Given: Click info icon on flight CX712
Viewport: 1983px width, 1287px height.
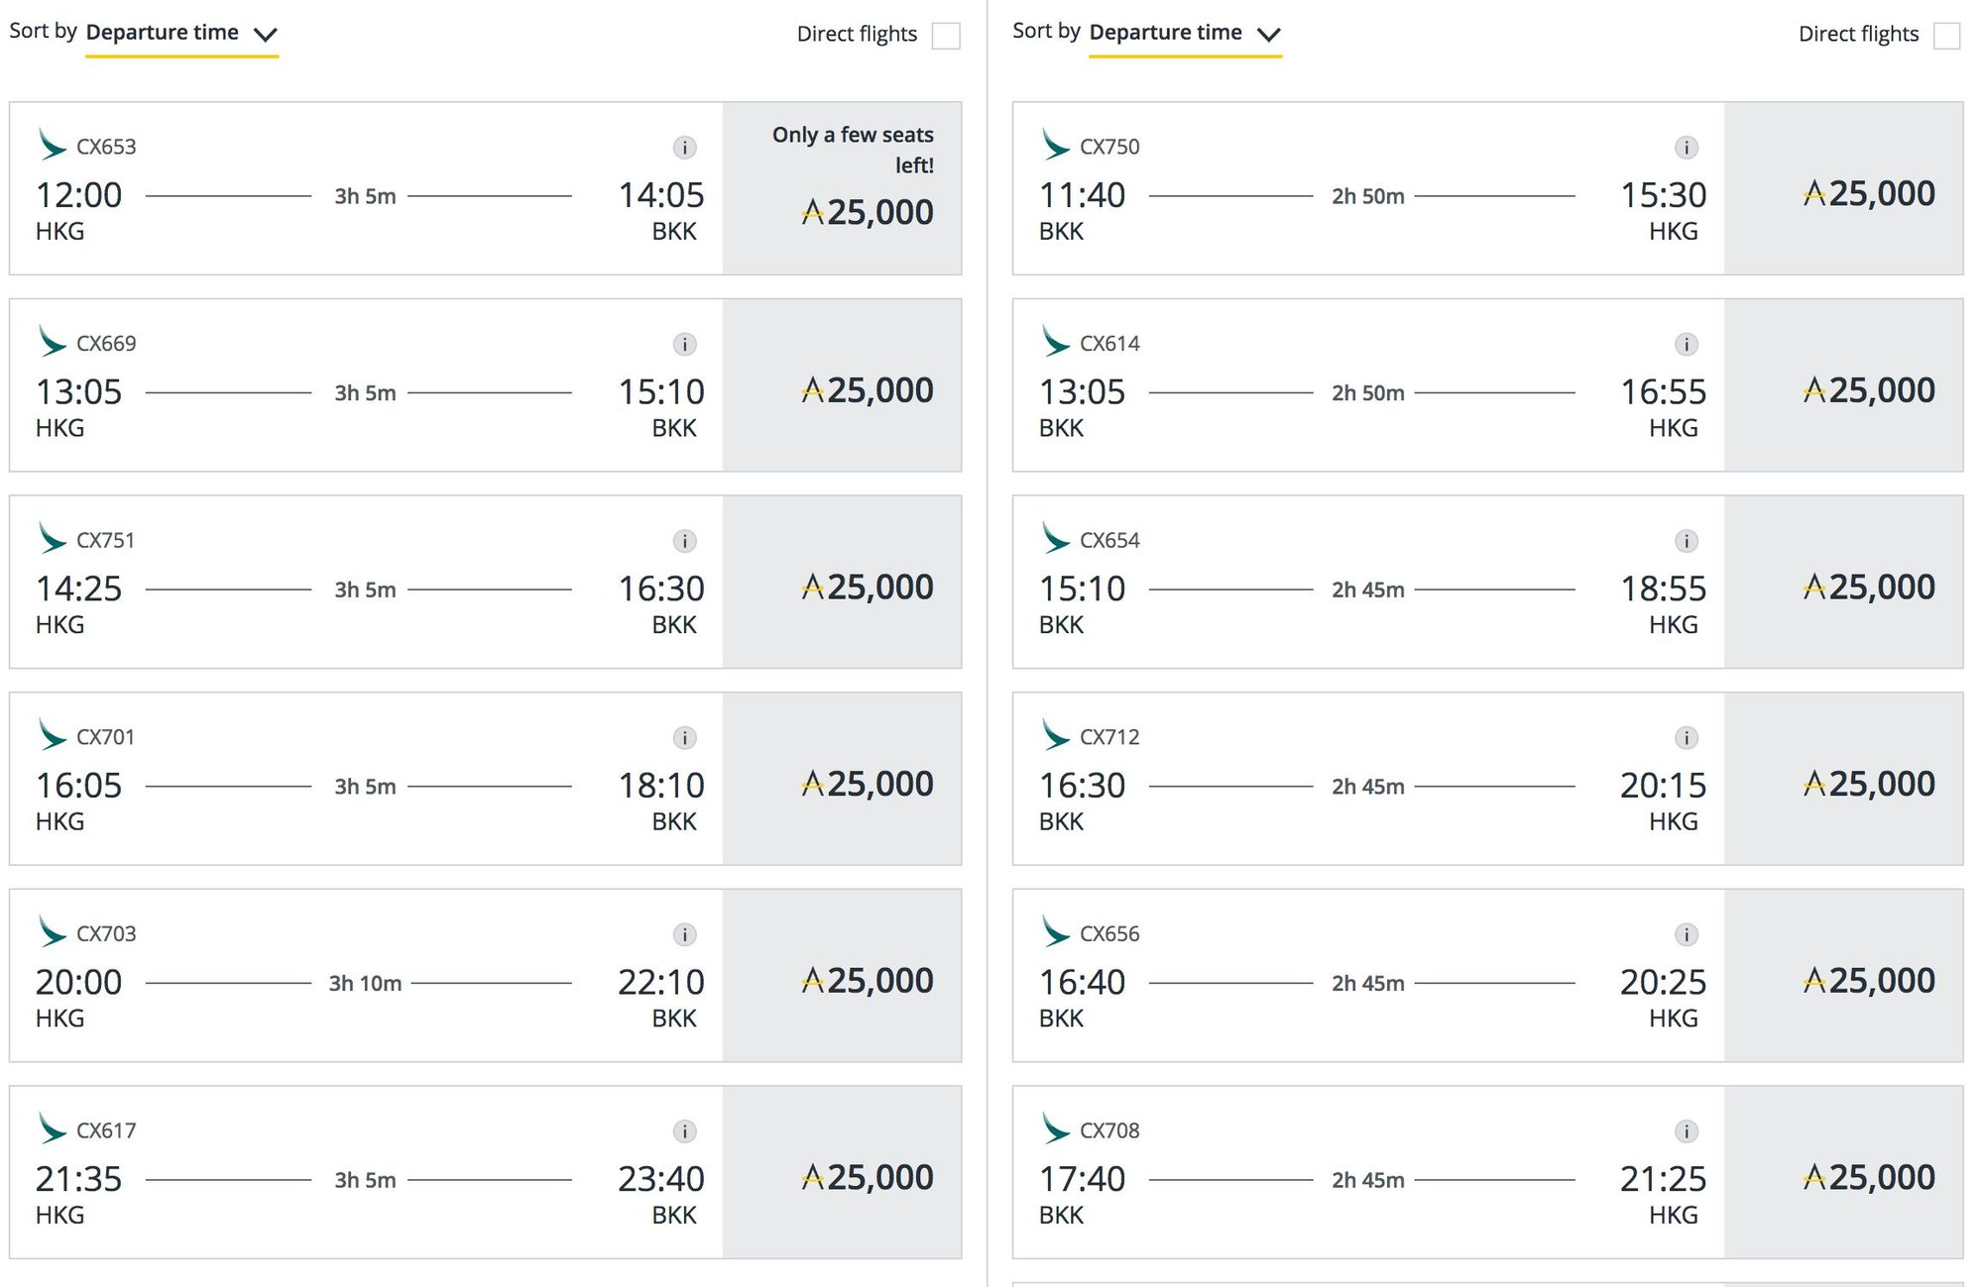Looking at the screenshot, I should coord(1687,738).
